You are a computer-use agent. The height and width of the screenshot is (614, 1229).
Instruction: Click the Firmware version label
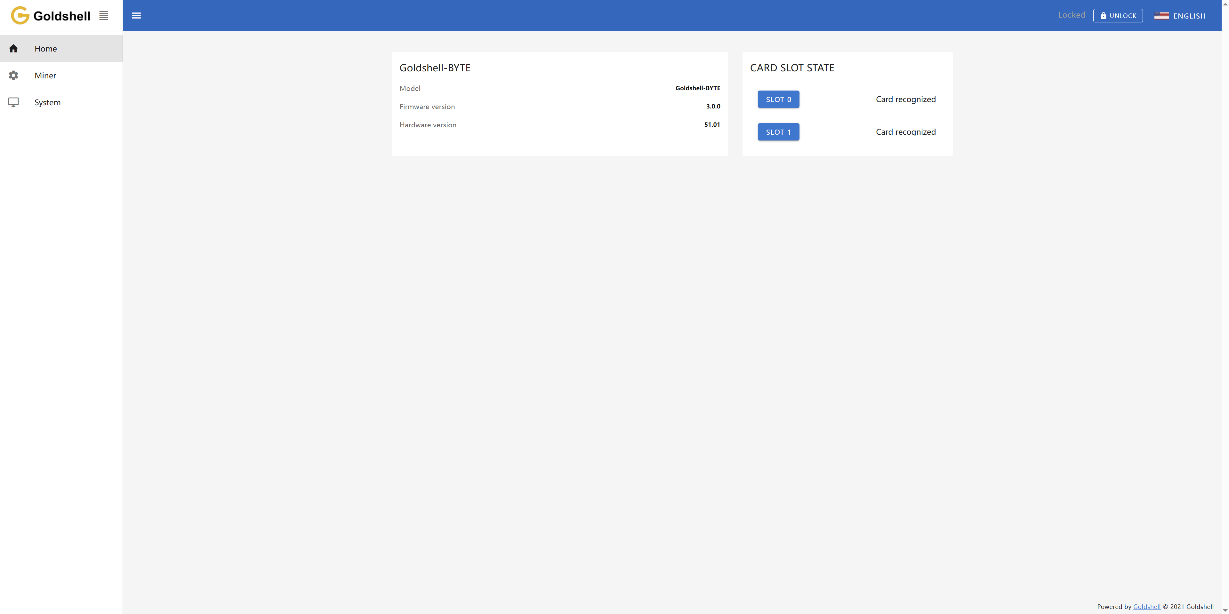427,107
